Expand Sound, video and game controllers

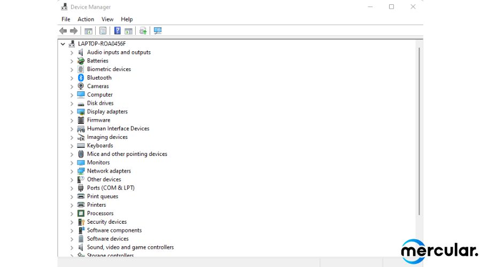[x=72, y=248]
